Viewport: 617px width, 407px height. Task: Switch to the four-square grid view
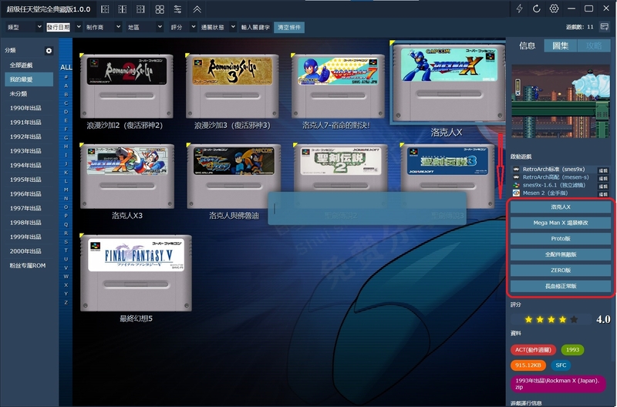160,9
